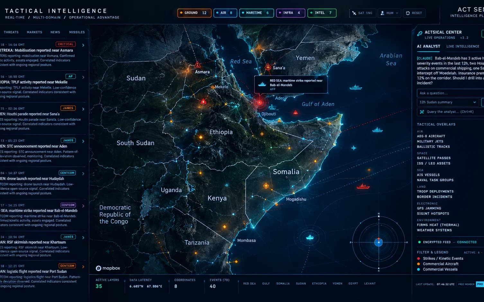The image size is (484, 302).
Task: Focus the Ask a question input field
Action: tap(450, 93)
